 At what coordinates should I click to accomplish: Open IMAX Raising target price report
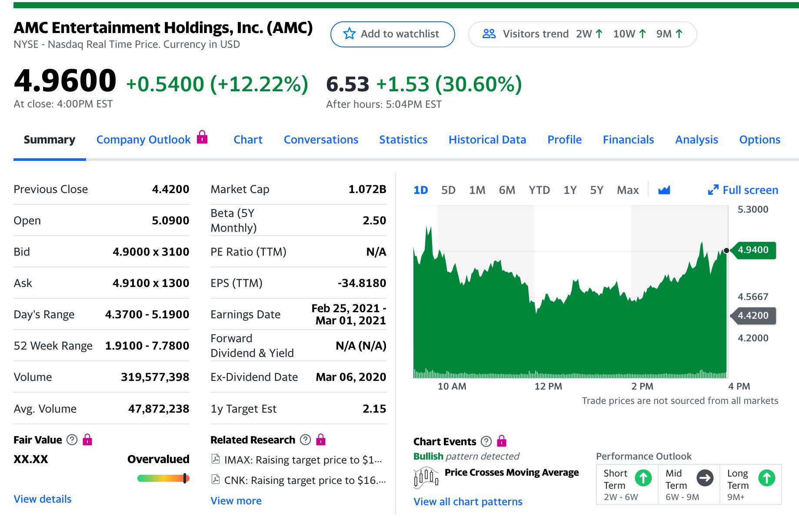[x=303, y=460]
